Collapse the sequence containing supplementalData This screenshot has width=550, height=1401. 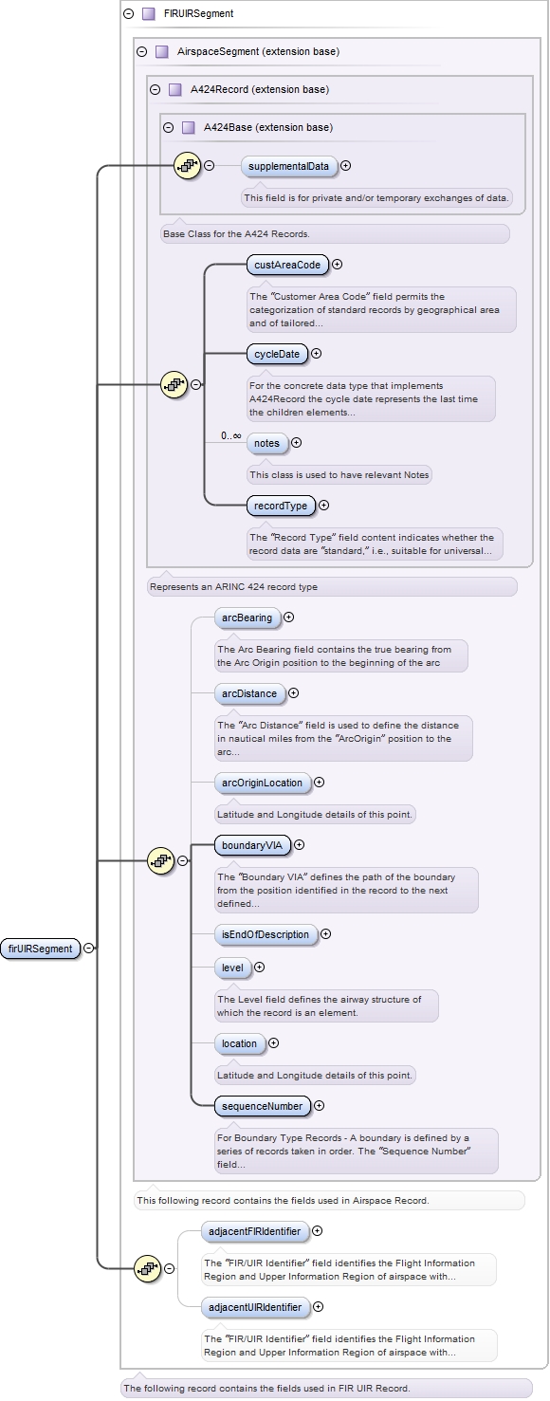(209, 166)
